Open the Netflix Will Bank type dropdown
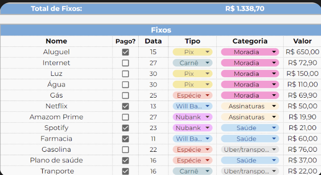This screenshot has width=321, height=175. [193, 106]
